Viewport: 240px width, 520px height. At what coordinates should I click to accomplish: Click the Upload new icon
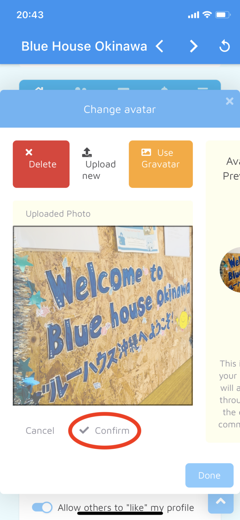pyautogui.click(x=87, y=152)
